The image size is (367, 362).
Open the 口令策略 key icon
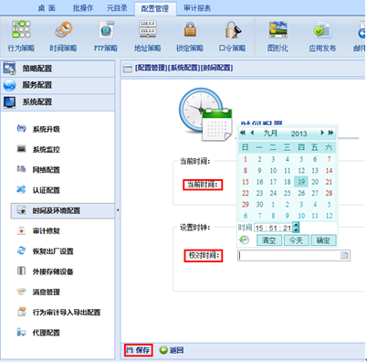point(233,29)
